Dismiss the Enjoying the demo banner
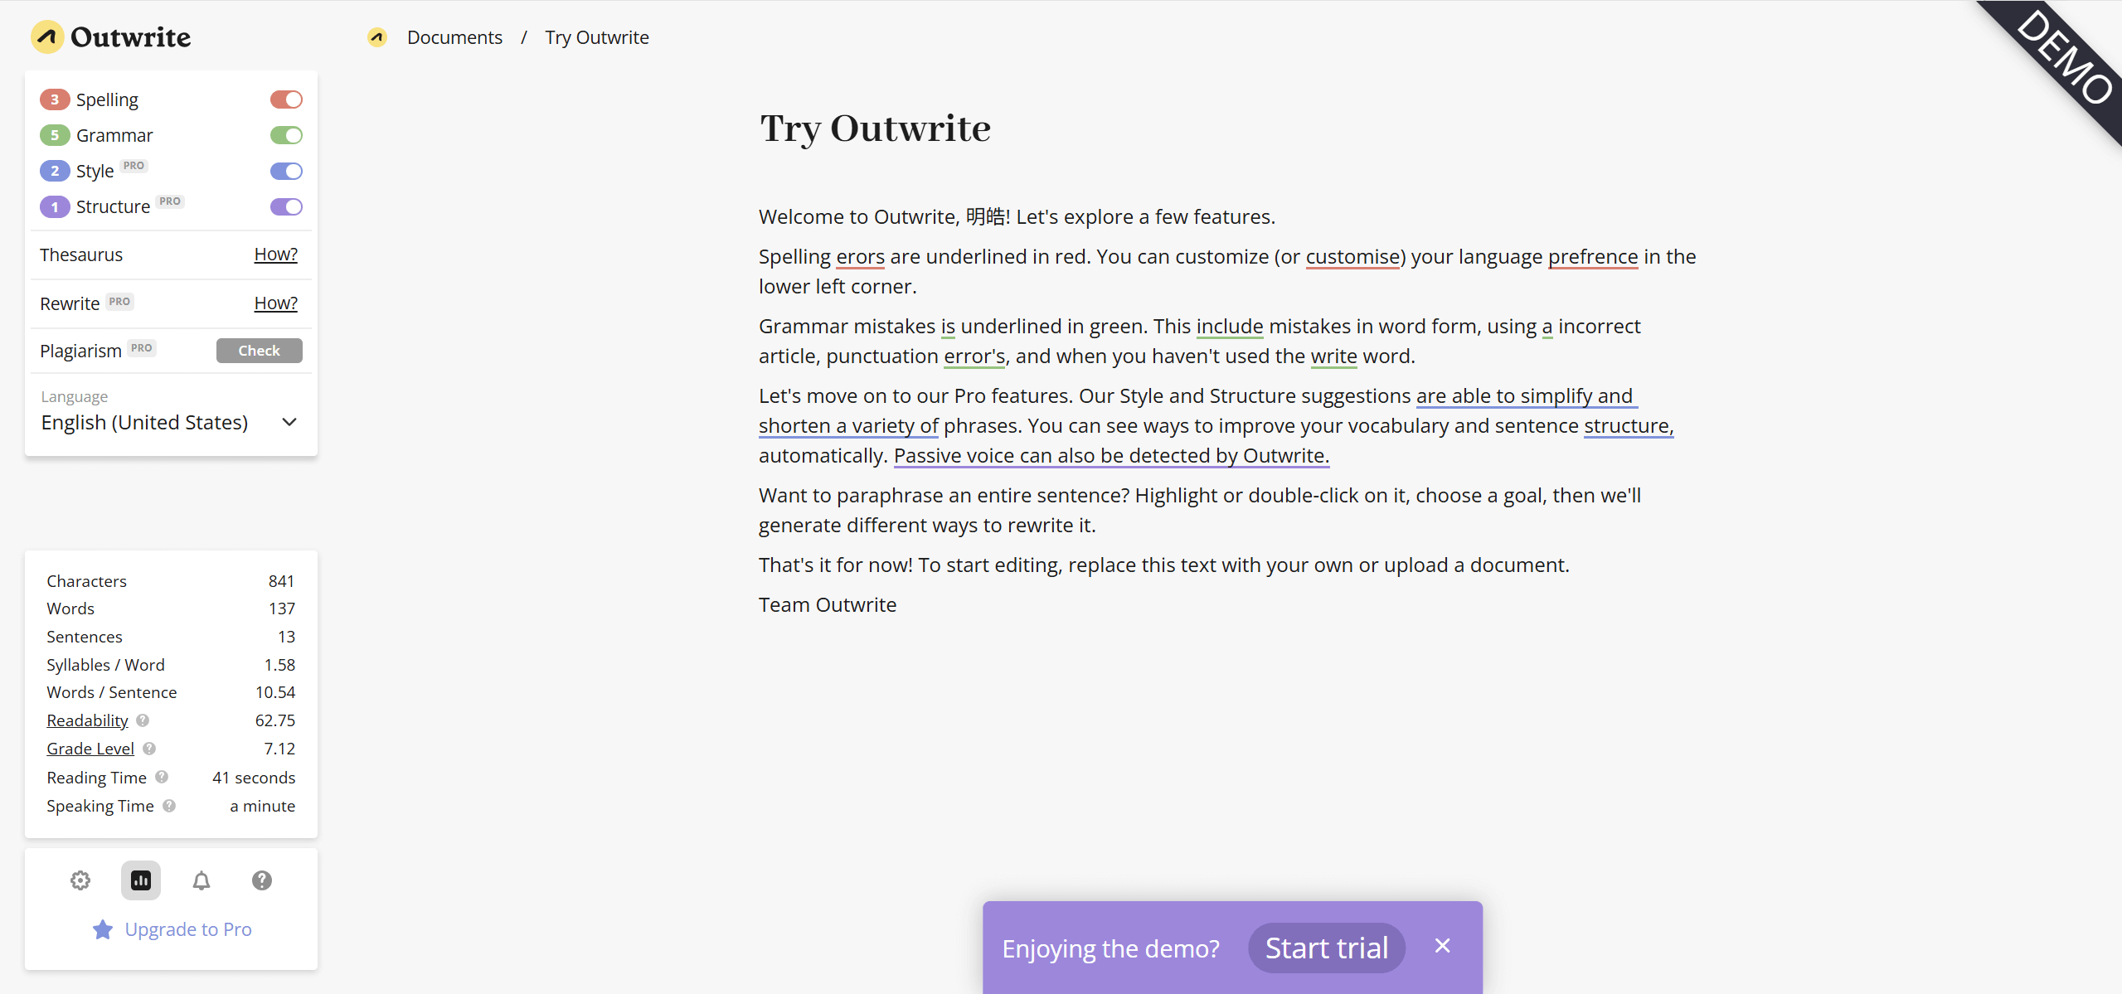Image resolution: width=2122 pixels, height=994 pixels. [1443, 946]
